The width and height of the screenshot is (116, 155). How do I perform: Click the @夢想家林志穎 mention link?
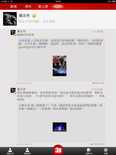click(x=47, y=96)
